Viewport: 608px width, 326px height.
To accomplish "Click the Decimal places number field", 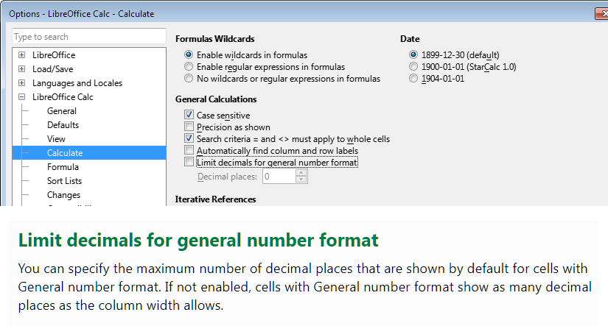I will tap(279, 177).
